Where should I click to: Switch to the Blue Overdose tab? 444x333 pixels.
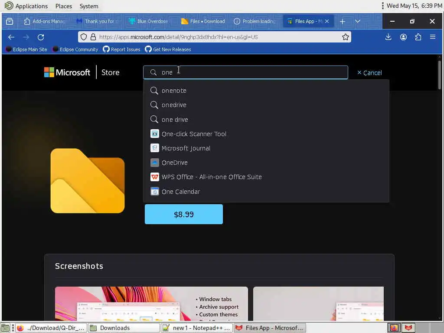point(149,21)
